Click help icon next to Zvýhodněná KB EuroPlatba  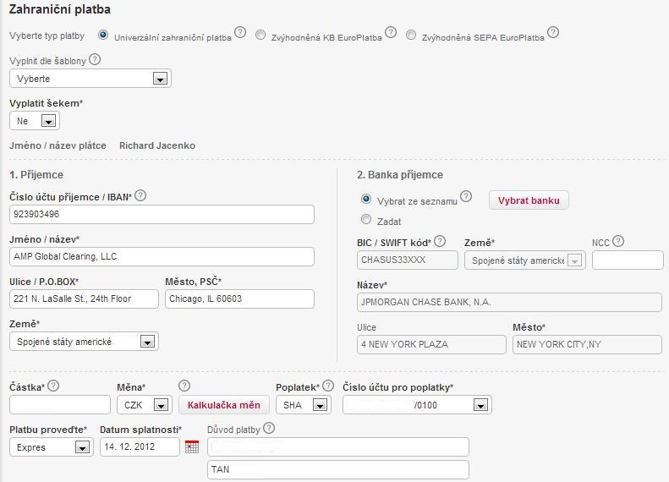[390, 33]
